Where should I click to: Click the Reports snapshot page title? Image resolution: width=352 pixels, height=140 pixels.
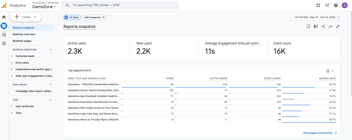tap(79, 27)
